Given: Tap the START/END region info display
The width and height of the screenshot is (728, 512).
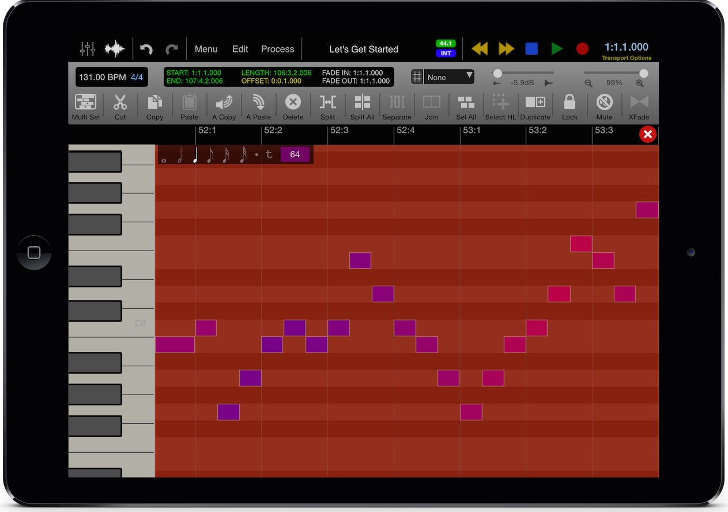Looking at the screenshot, I should pyautogui.click(x=279, y=77).
